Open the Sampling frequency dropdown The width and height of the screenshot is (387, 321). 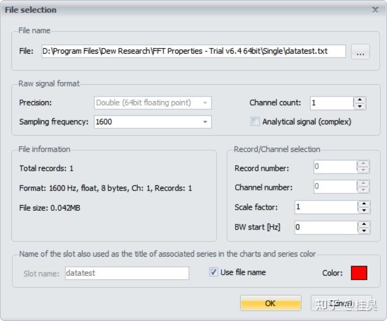point(205,122)
